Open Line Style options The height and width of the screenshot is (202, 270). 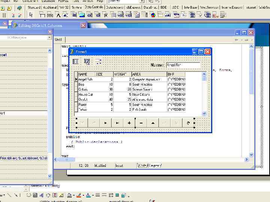(97, 195)
